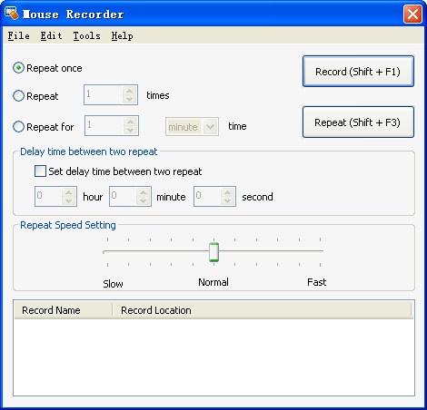Click the delay minute input field
Image resolution: width=427 pixels, height=410 pixels.
tap(123, 197)
